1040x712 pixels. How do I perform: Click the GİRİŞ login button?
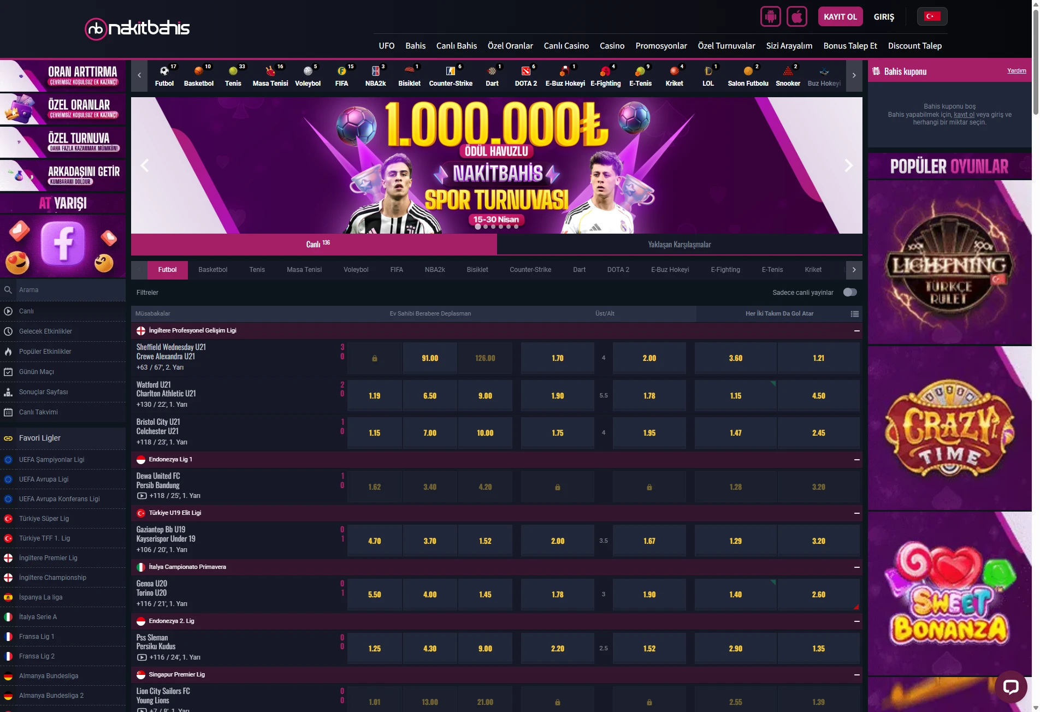[884, 17]
